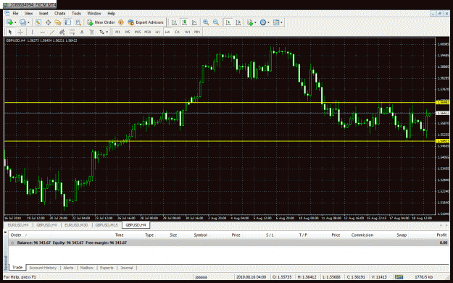Image resolution: width=453 pixels, height=283 pixels.
Task: Click the Arrows objects icon
Action: [x=101, y=32]
